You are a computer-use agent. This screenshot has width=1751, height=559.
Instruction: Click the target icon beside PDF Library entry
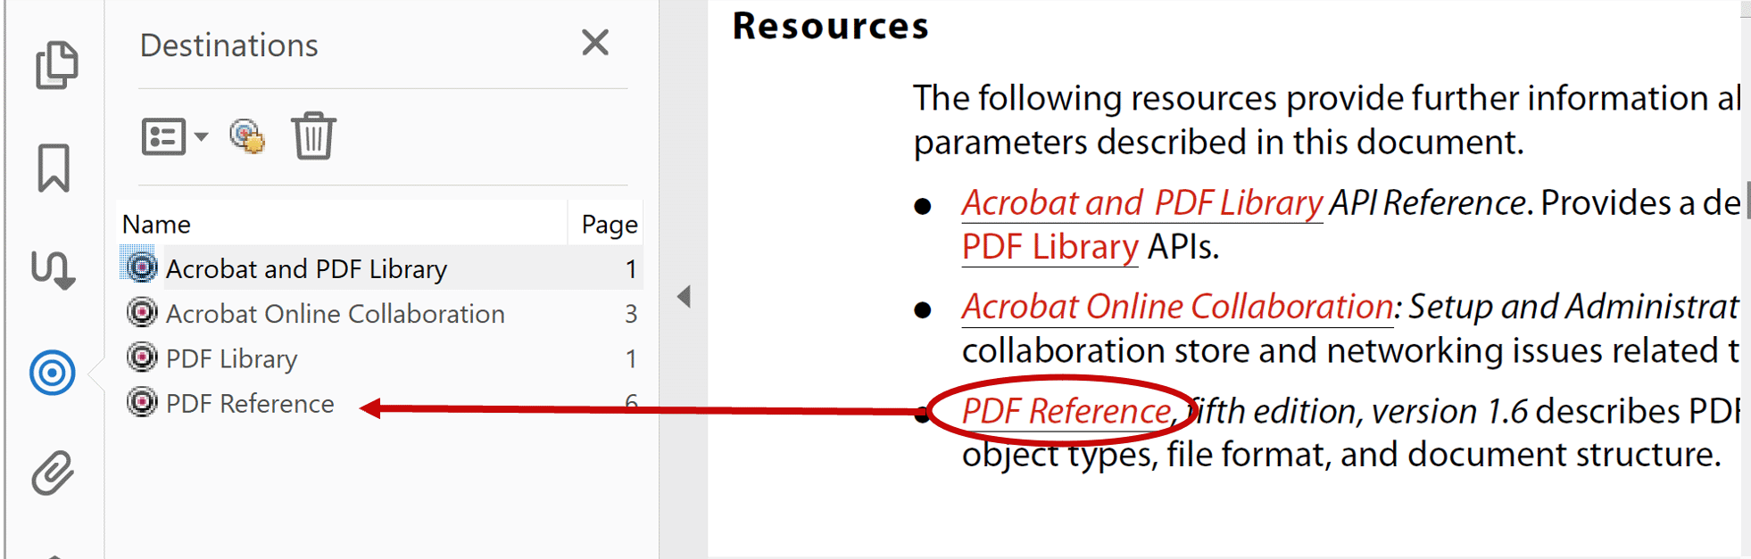pos(141,358)
